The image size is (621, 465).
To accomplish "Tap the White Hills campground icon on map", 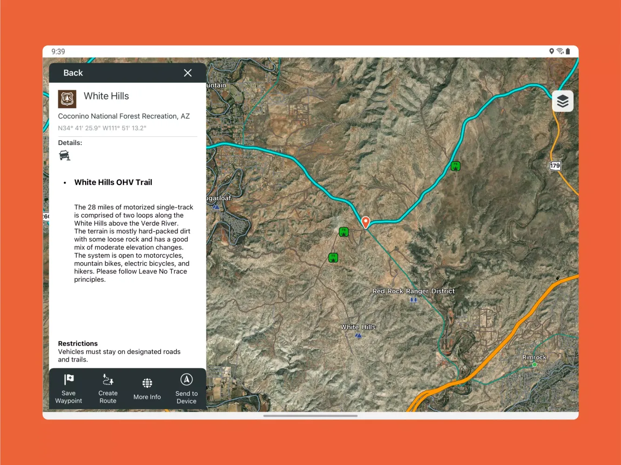I will click(358, 335).
